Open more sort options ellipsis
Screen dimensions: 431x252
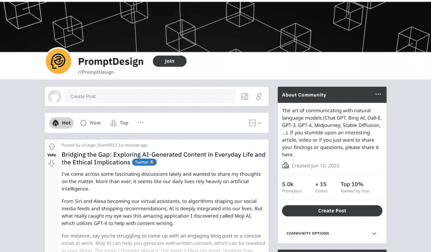pyautogui.click(x=141, y=123)
